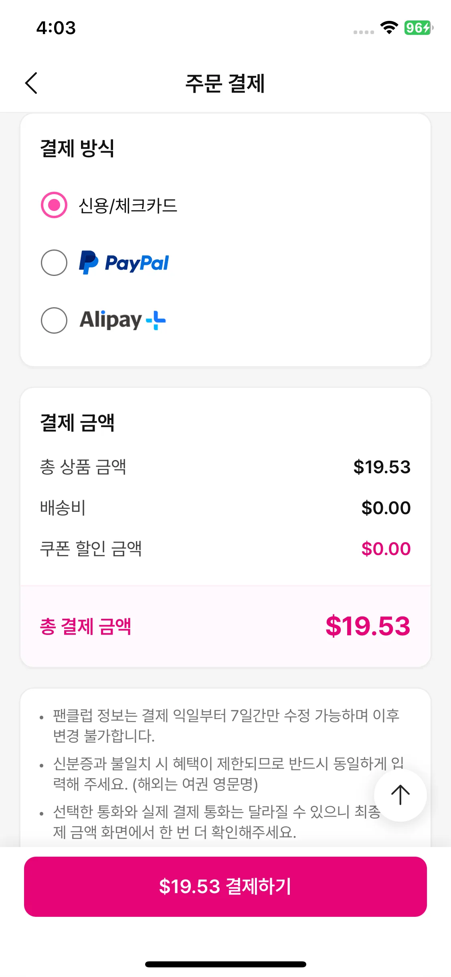
Task: Tap the 쿠폰 할인 금액 row
Action: (x=225, y=549)
